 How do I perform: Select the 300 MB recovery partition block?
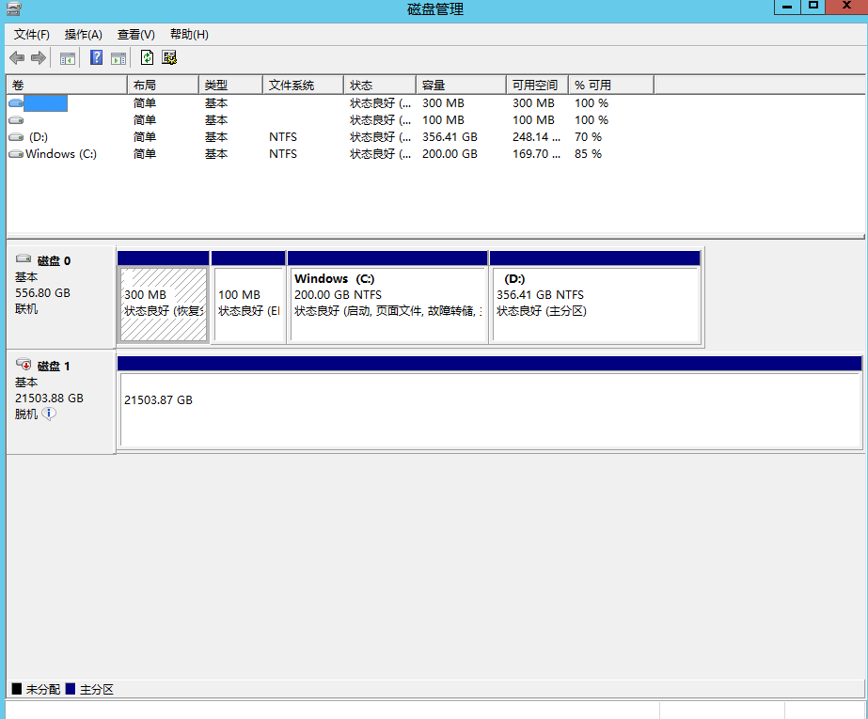[164, 305]
